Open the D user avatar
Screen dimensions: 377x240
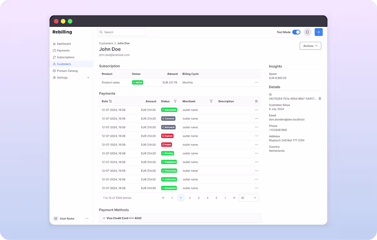[x=307, y=32]
